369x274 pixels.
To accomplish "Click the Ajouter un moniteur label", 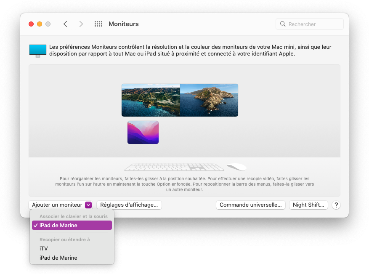I will point(57,205).
